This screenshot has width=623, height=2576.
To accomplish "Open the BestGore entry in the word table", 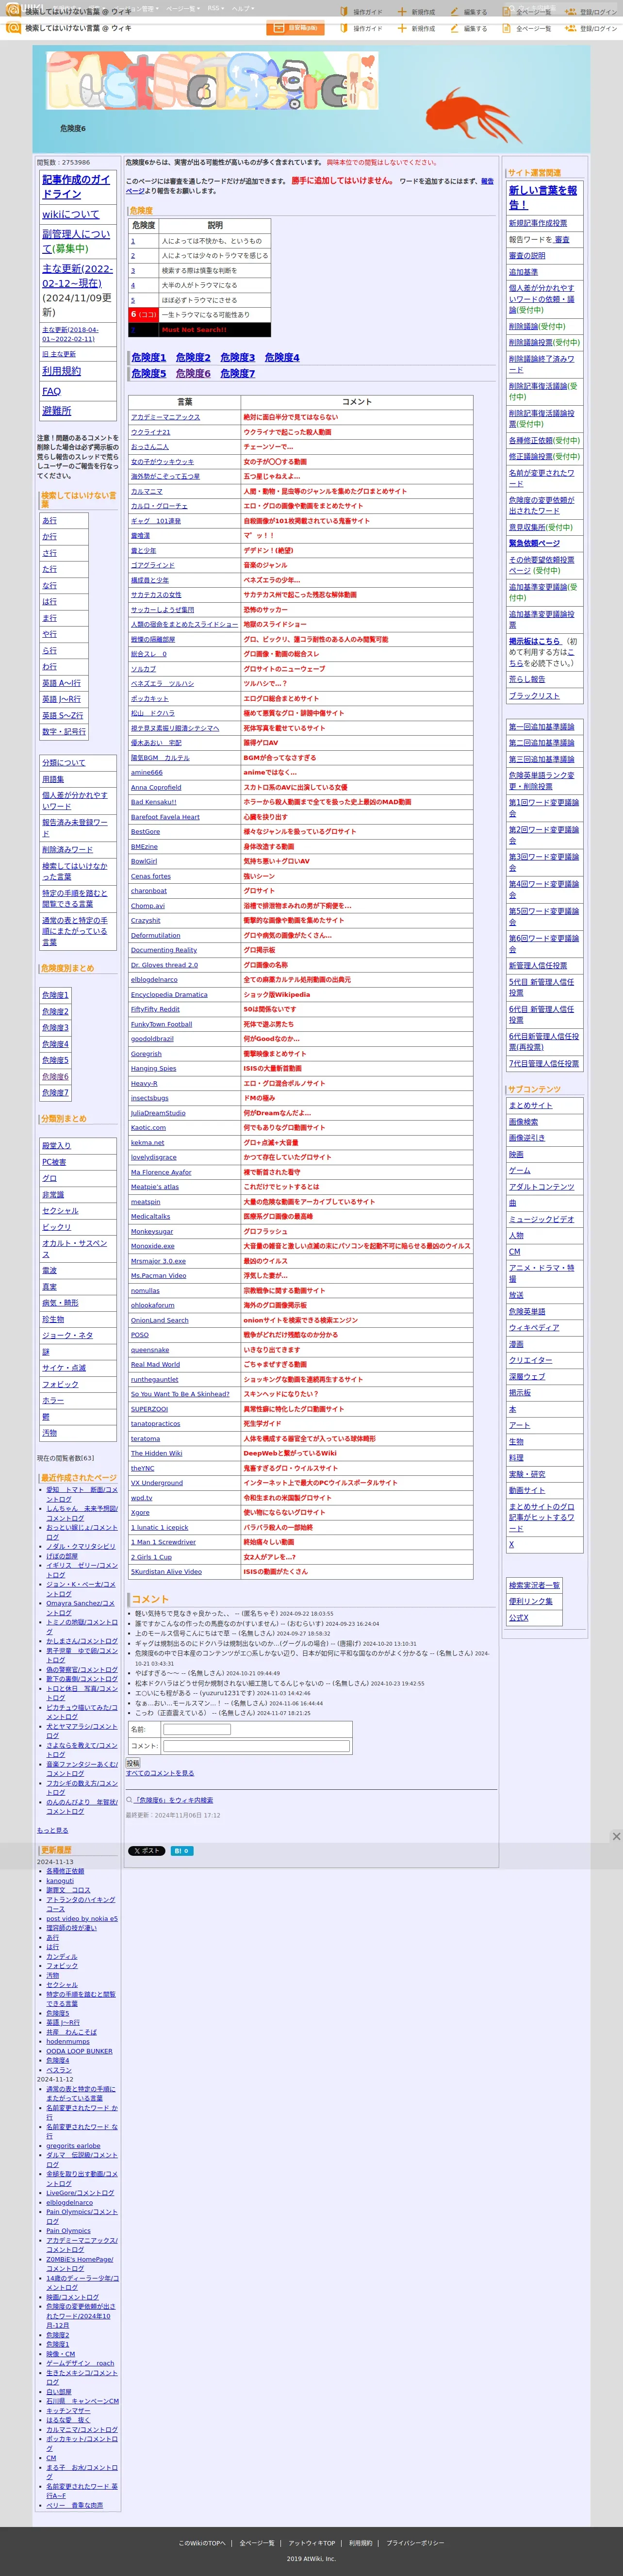I will [x=145, y=832].
